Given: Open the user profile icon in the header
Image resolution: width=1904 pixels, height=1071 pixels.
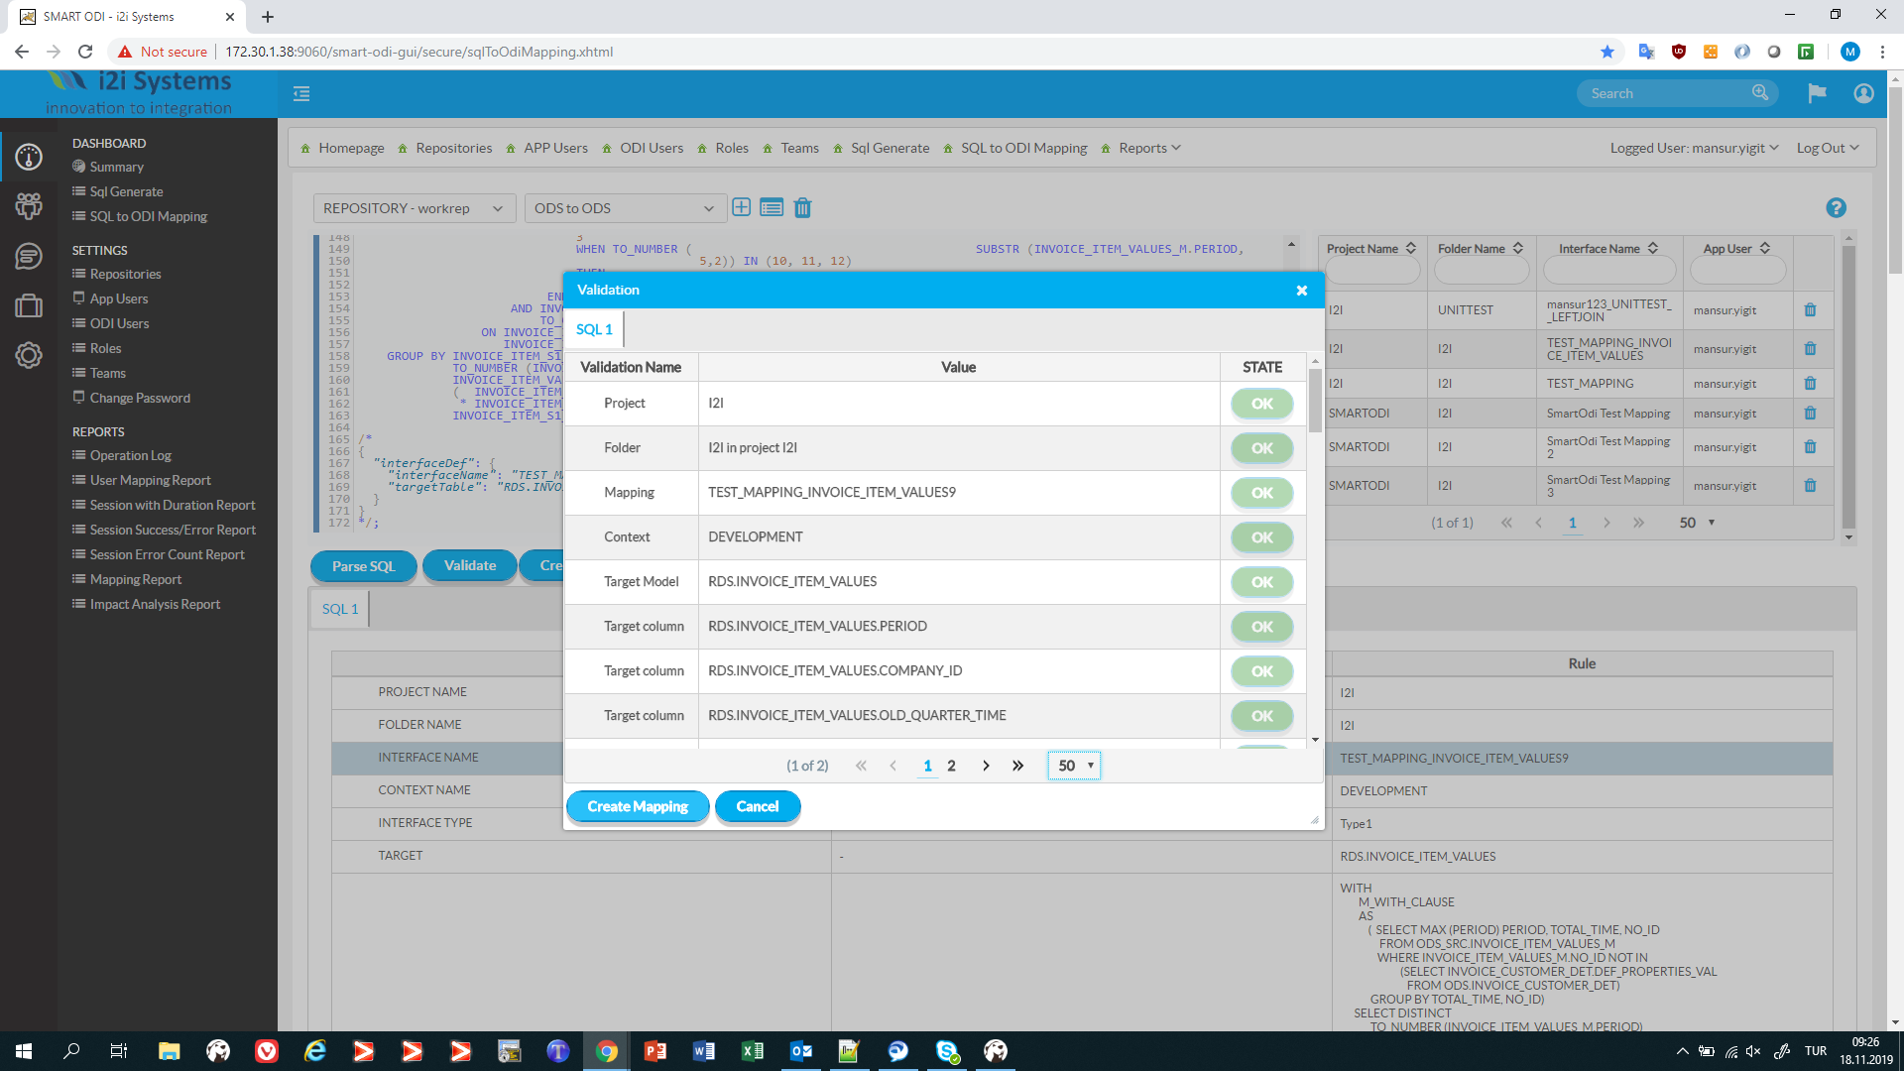Looking at the screenshot, I should click(1863, 93).
